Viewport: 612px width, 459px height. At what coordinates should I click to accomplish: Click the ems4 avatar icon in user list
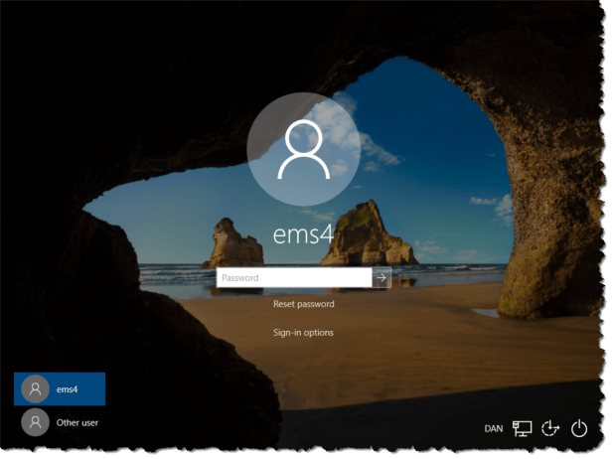(35, 389)
